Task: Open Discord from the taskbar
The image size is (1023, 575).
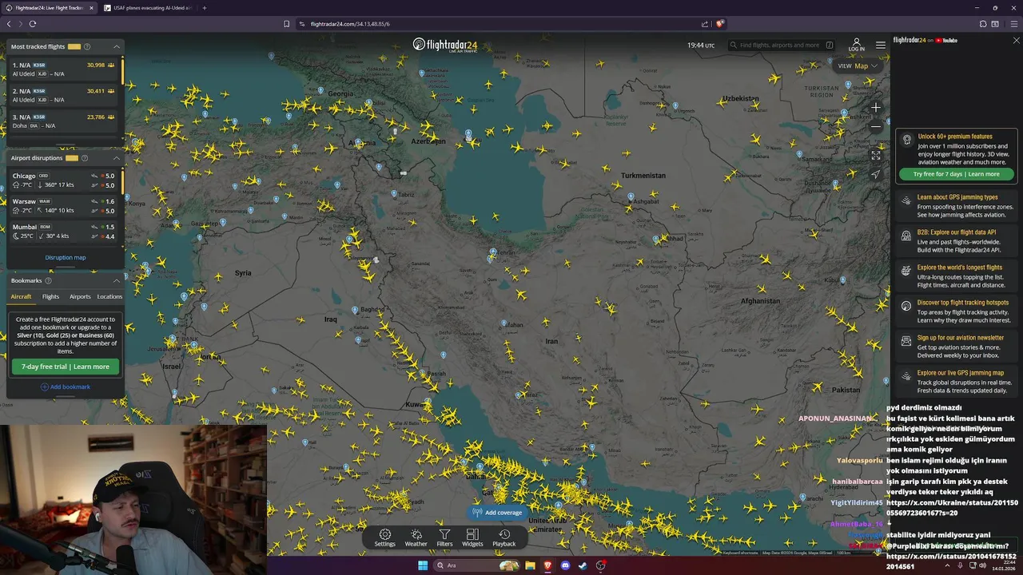Action: pyautogui.click(x=565, y=565)
